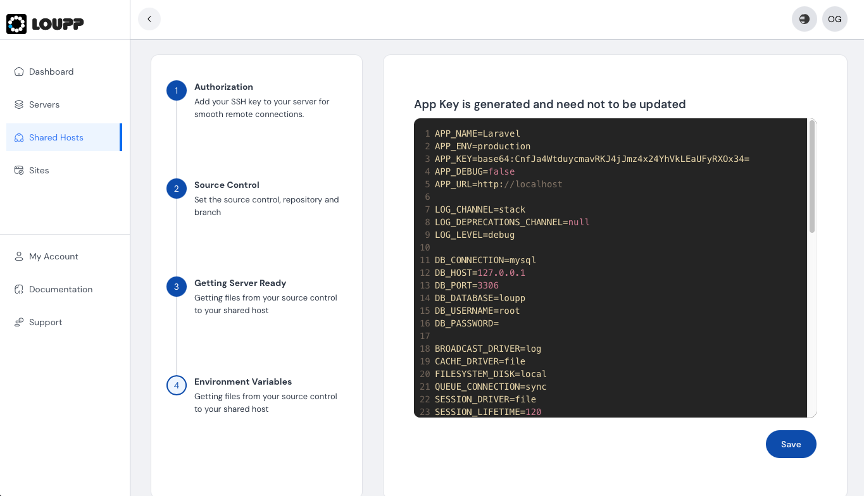
Task: Toggle the dark mode theme icon
Action: click(x=805, y=19)
